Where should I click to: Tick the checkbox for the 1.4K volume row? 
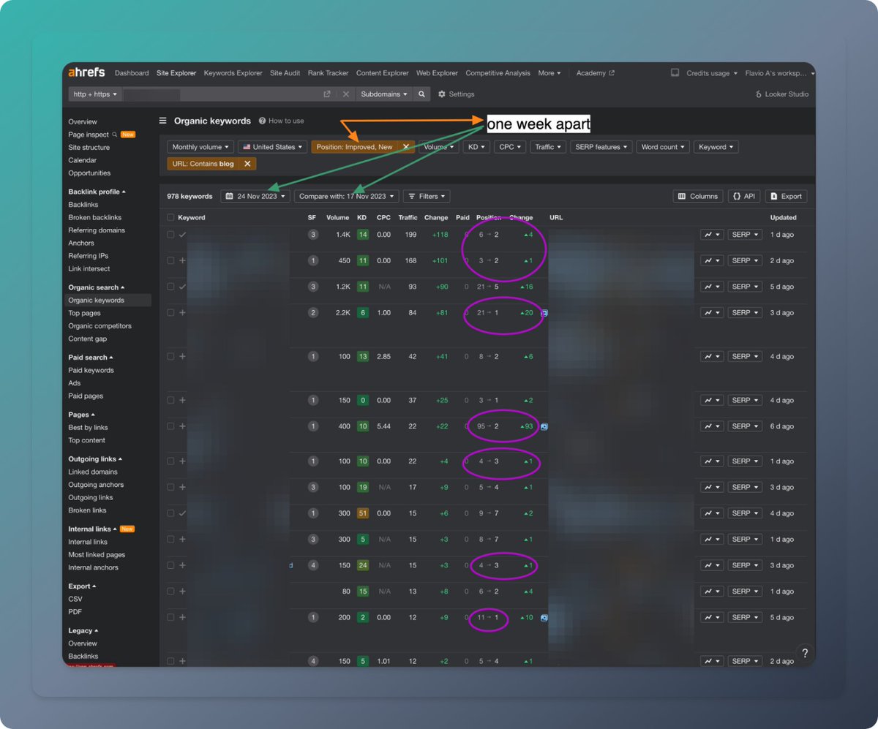pos(170,235)
